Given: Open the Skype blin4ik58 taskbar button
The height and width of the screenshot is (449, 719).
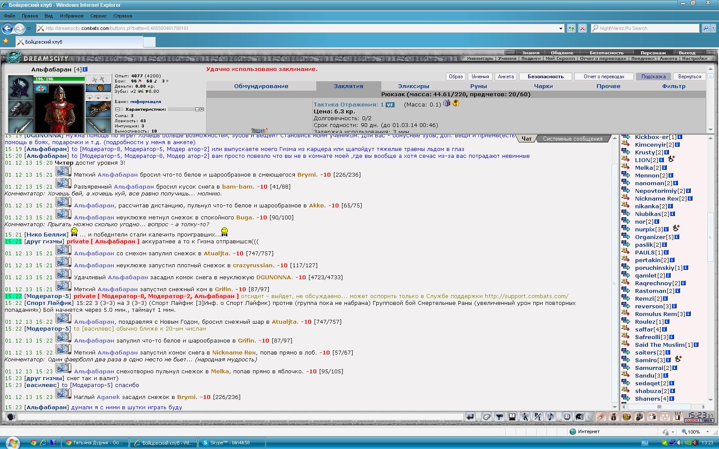Looking at the screenshot, I should point(232,443).
